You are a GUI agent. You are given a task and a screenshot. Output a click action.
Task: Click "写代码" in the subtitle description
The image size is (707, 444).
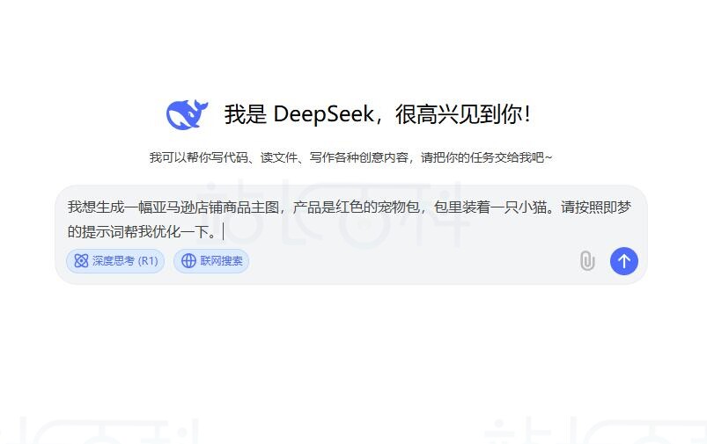coord(229,157)
